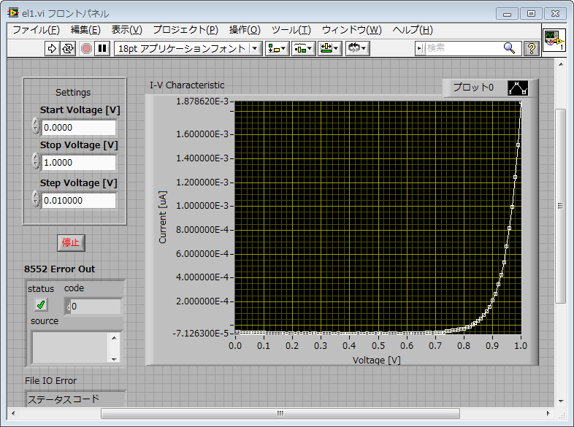The width and height of the screenshot is (574, 427).
Task: Click the Settings cluster label
Action: [x=73, y=92]
